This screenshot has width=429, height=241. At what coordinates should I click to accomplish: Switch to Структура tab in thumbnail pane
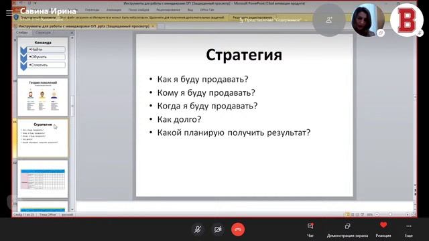coord(43,33)
